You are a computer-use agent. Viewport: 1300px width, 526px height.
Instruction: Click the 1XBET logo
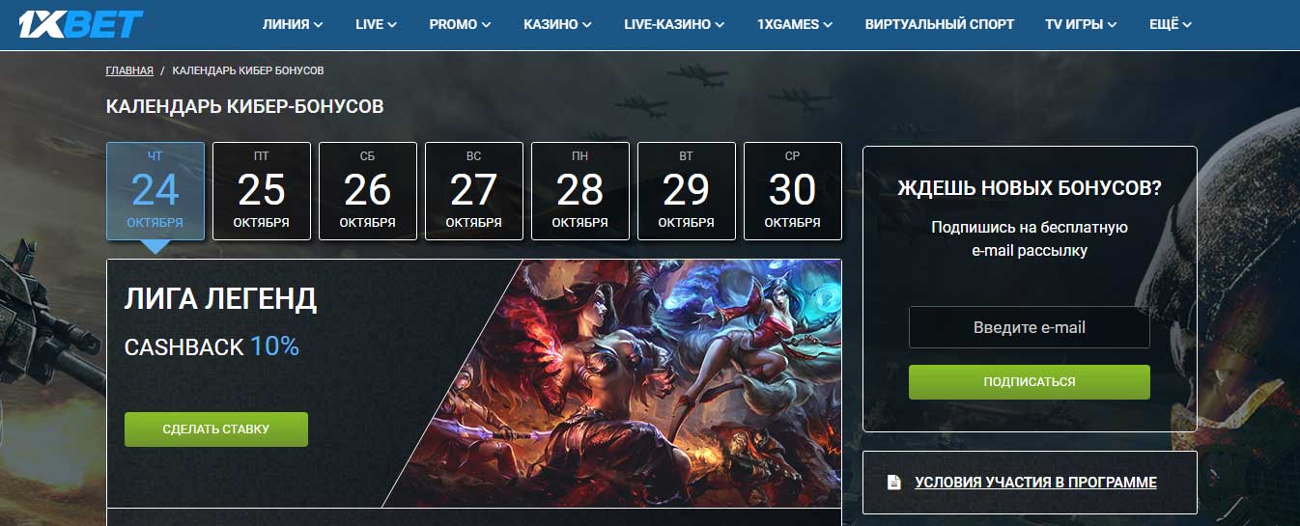click(80, 24)
